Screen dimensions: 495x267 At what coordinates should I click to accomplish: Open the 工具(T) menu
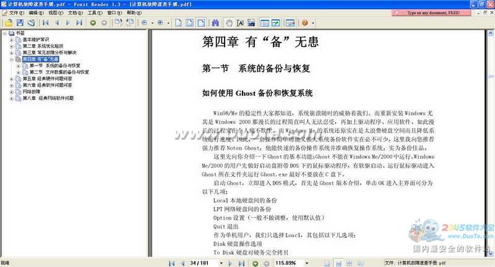(x=95, y=12)
